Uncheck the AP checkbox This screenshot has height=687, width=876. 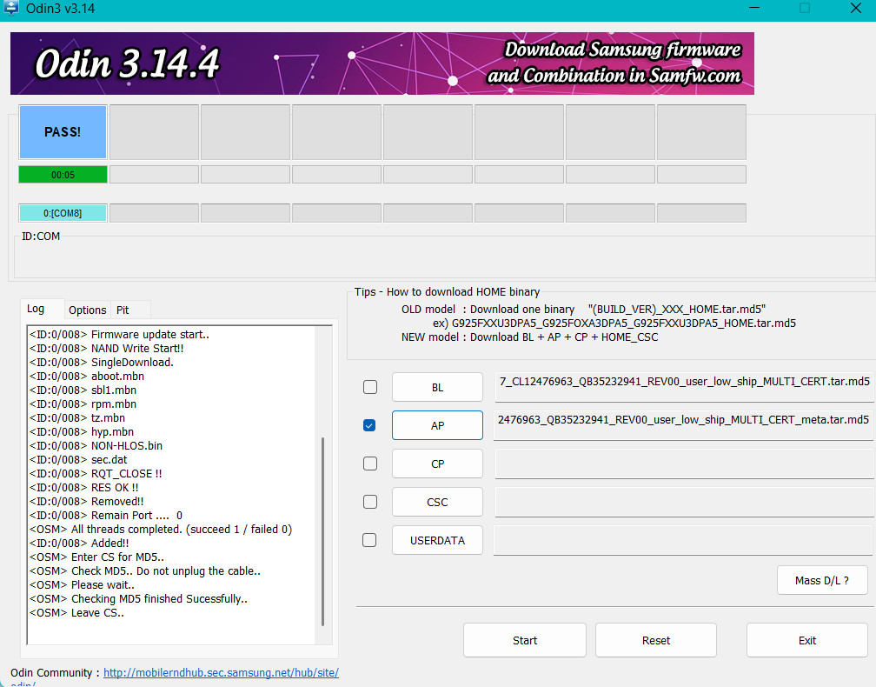pos(369,425)
